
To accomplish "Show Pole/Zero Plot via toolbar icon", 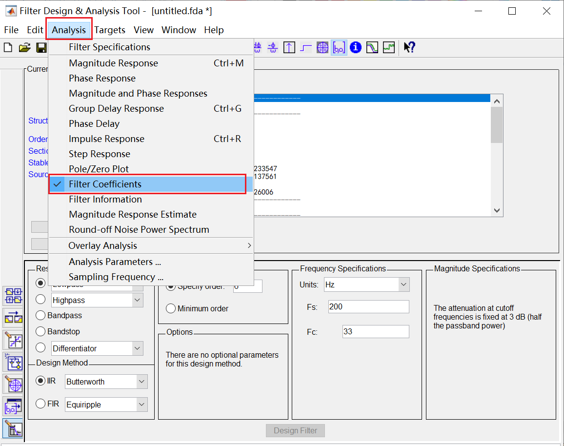I will click(x=322, y=47).
